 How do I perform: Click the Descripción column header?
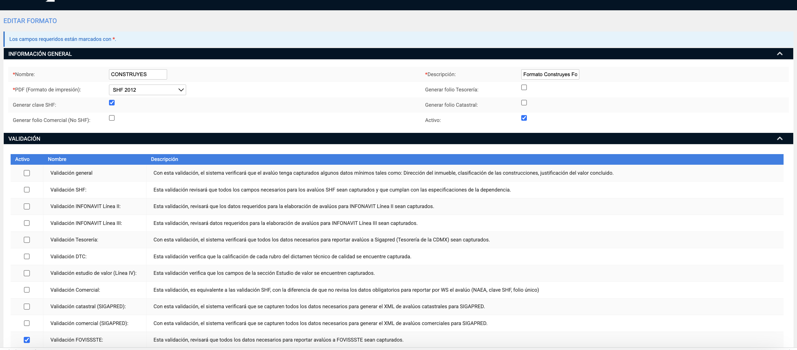164,159
